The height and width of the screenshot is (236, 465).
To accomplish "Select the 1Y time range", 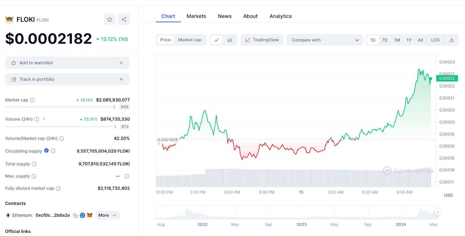I will pos(409,40).
